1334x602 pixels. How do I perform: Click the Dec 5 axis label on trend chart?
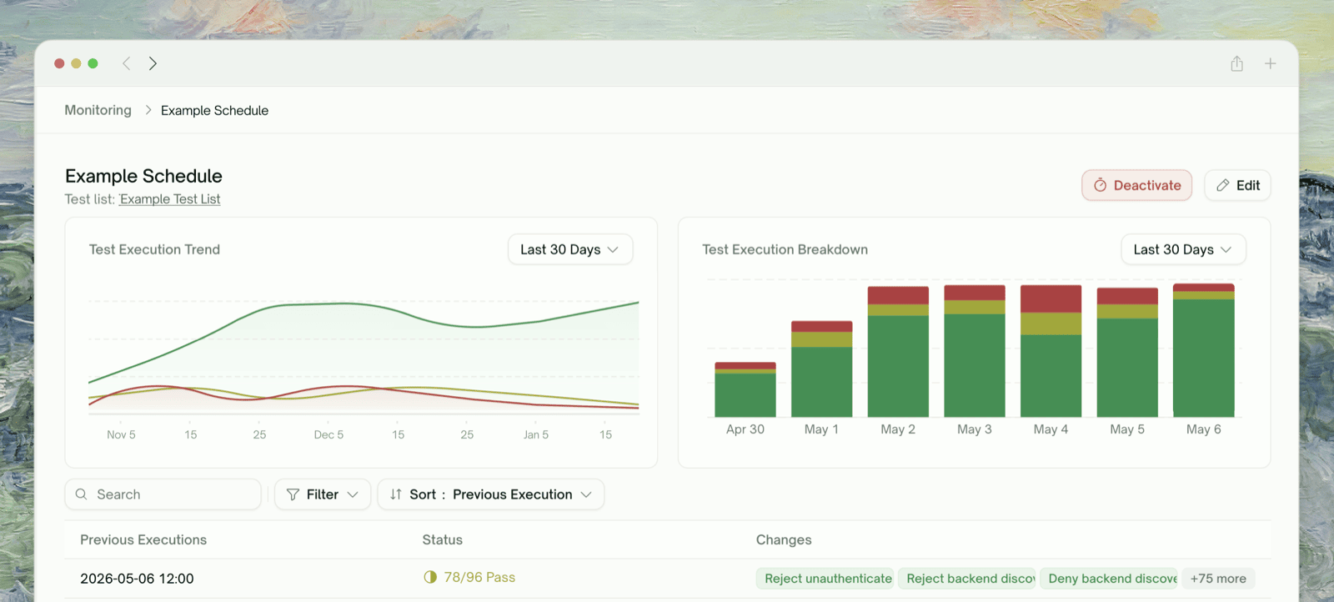328,434
